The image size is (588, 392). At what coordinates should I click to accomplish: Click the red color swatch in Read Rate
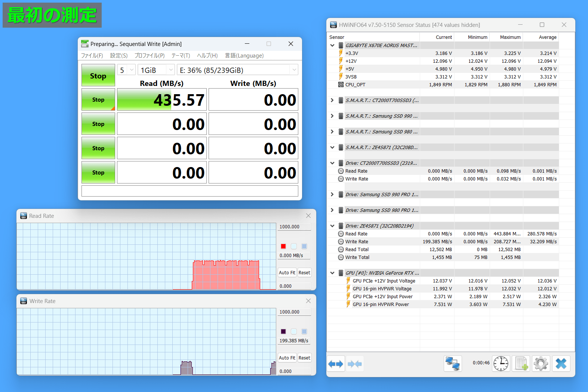pos(283,246)
